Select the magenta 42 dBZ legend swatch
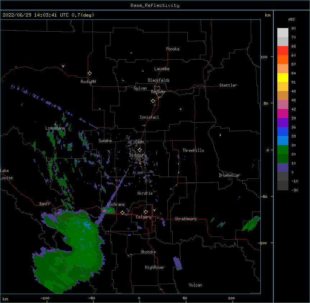This screenshot has height=303, width=310. [x=283, y=113]
